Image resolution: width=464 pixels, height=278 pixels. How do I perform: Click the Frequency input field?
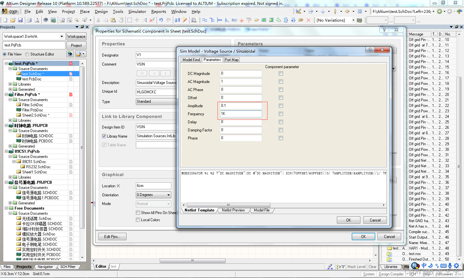click(241, 114)
